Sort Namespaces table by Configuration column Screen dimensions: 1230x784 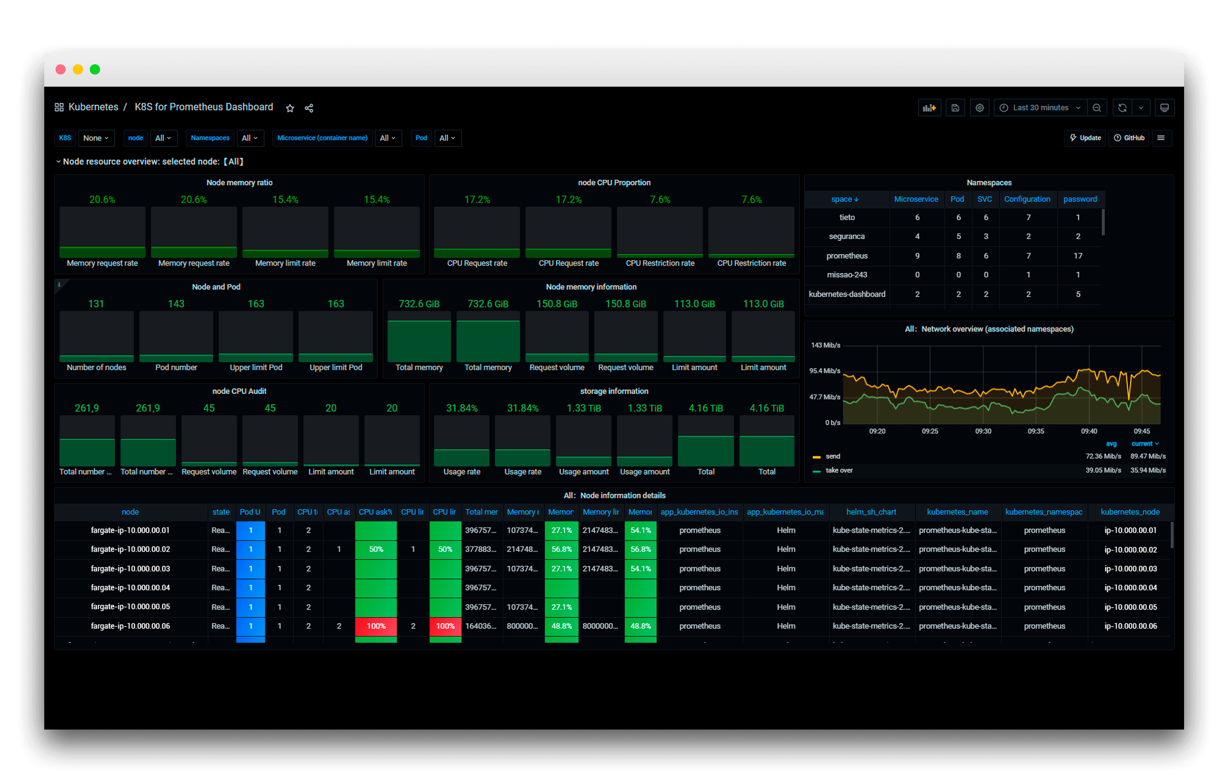pyautogui.click(x=1027, y=199)
